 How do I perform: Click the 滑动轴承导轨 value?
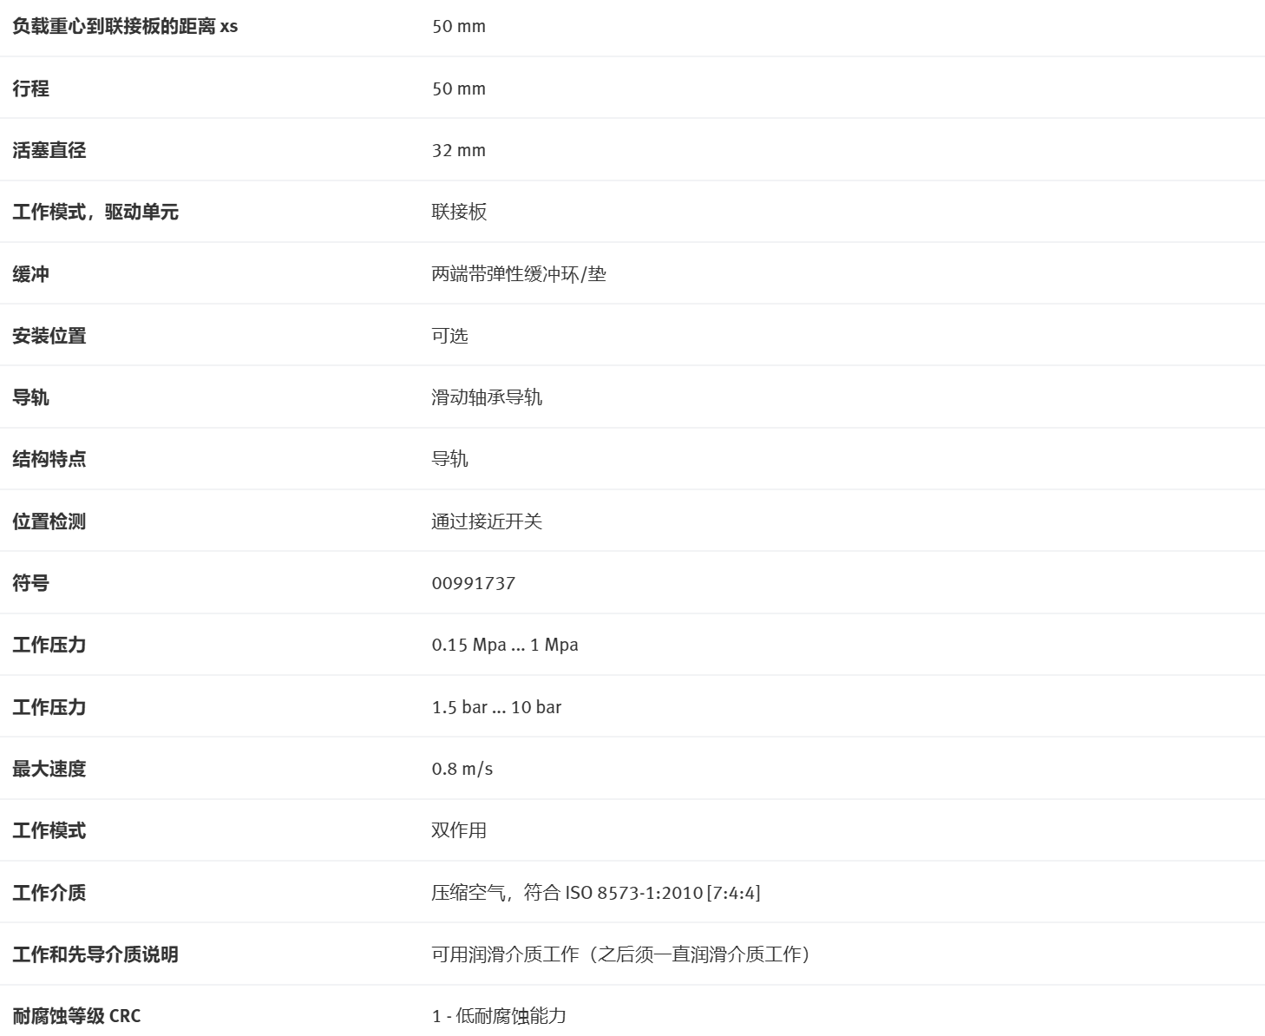click(486, 397)
